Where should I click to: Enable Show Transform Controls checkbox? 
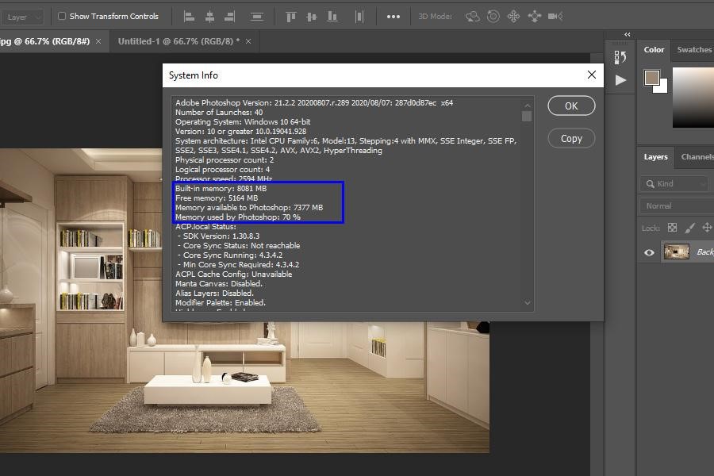pos(62,16)
